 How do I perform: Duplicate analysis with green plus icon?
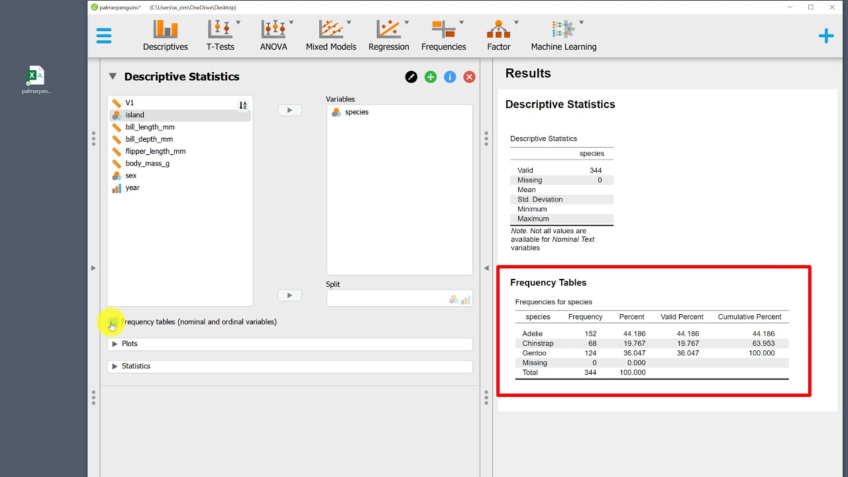tap(430, 76)
